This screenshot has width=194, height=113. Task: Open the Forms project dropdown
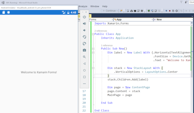[101, 19]
